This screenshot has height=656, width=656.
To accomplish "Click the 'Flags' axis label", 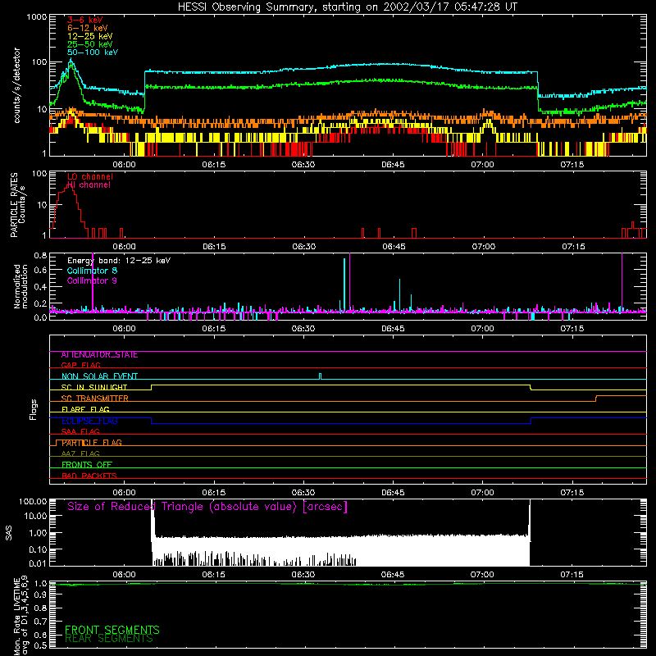I will click(34, 409).
